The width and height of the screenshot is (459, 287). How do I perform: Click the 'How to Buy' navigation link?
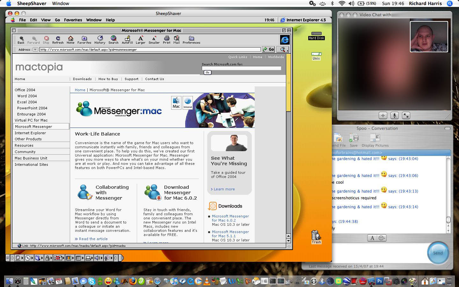108,79
